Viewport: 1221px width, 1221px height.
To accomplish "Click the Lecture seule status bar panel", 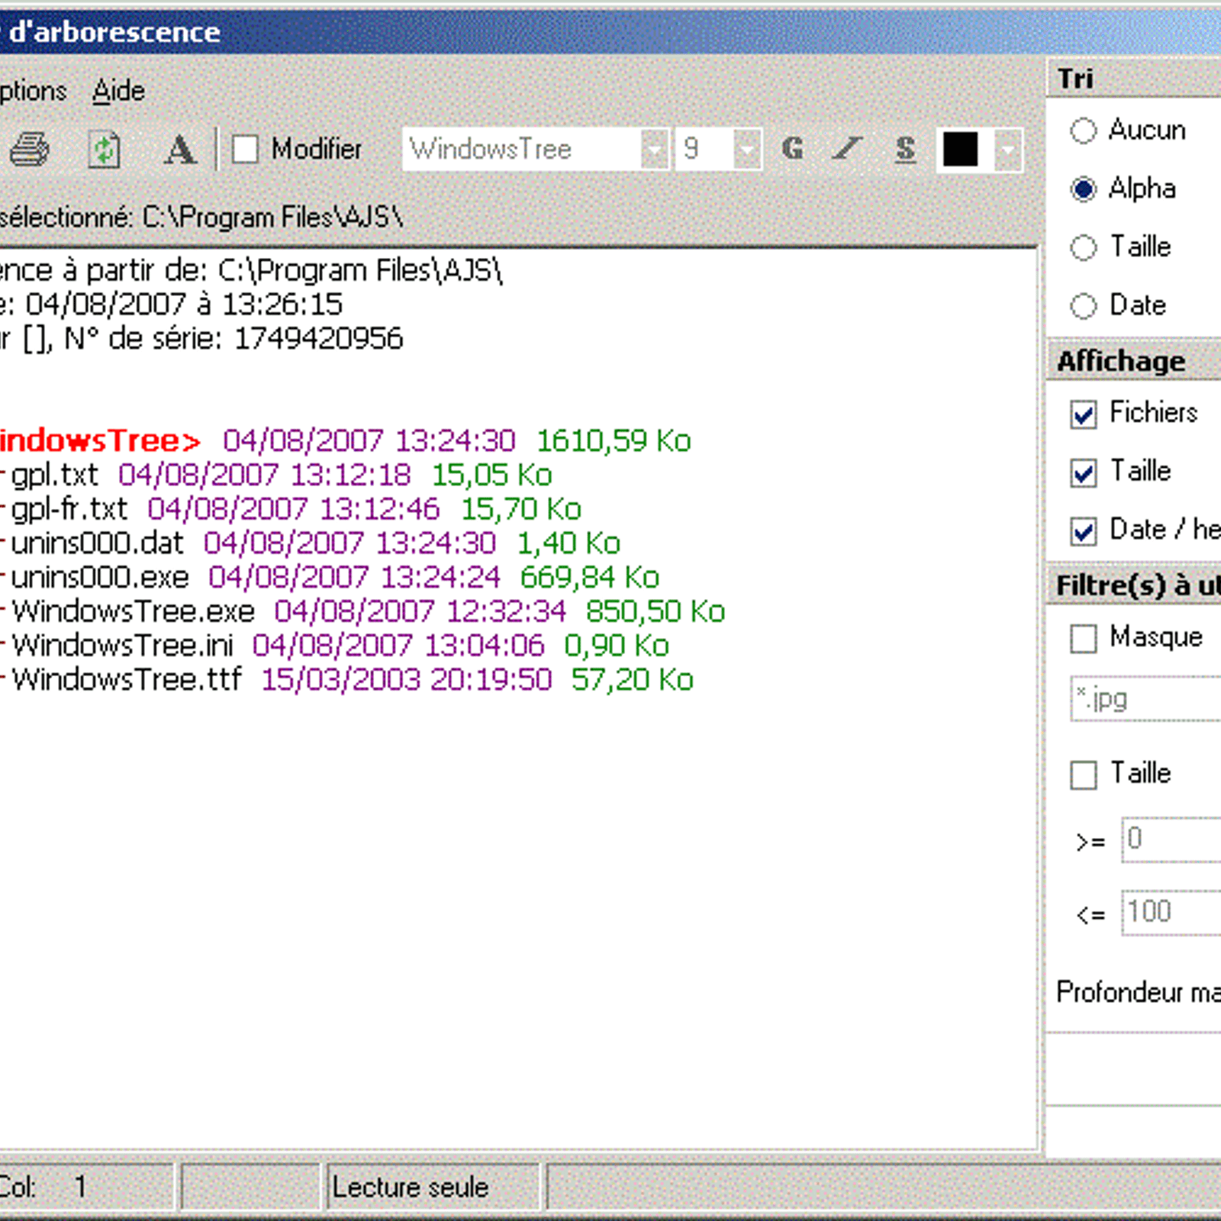I will [x=433, y=1187].
